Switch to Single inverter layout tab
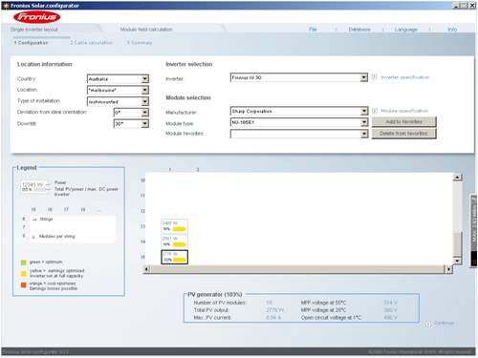 coord(34,30)
